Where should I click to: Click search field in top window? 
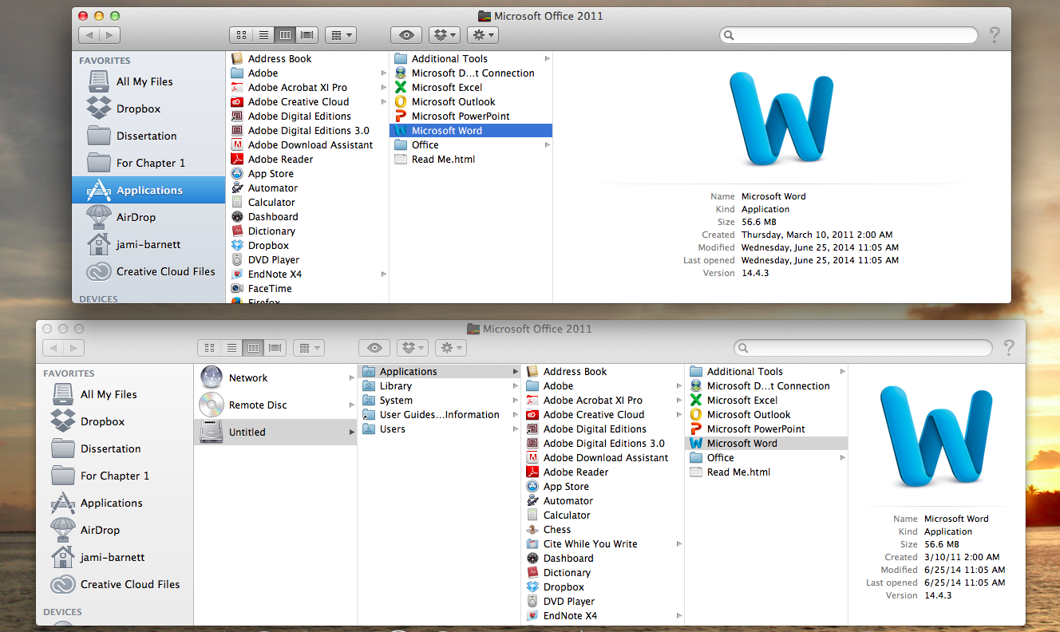848,35
